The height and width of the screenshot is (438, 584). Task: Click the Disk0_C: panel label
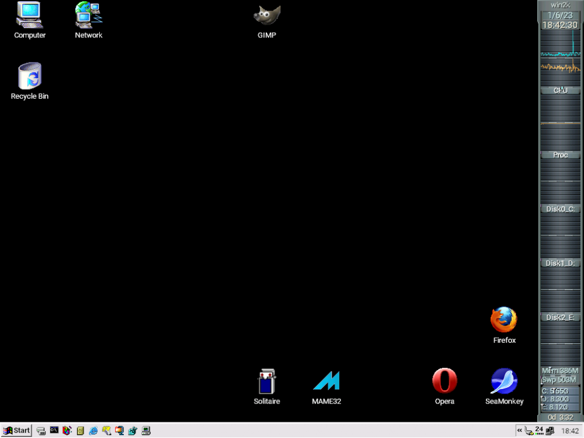560,208
